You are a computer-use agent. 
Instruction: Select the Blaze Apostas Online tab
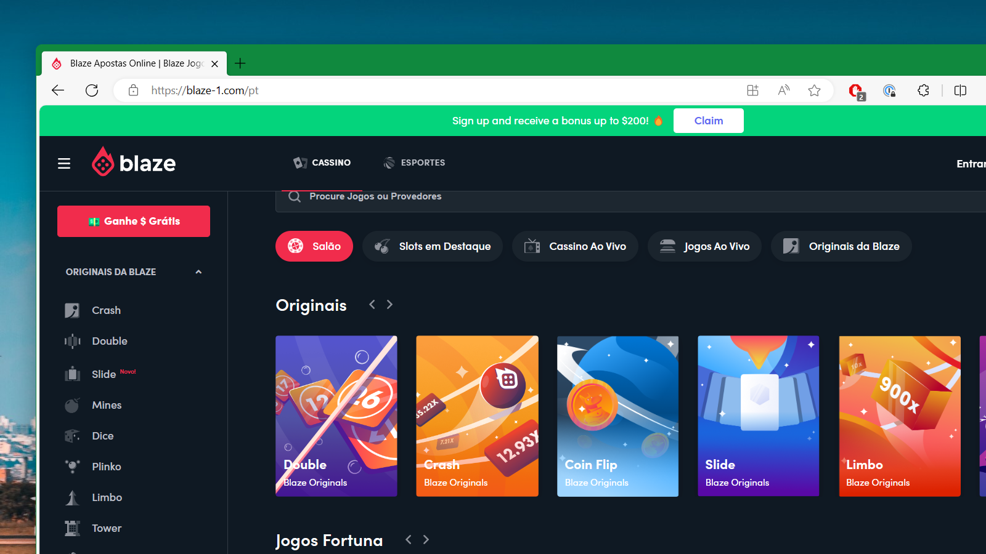click(x=134, y=63)
